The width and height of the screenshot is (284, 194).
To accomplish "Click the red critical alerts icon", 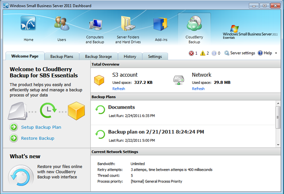I will (191, 53).
